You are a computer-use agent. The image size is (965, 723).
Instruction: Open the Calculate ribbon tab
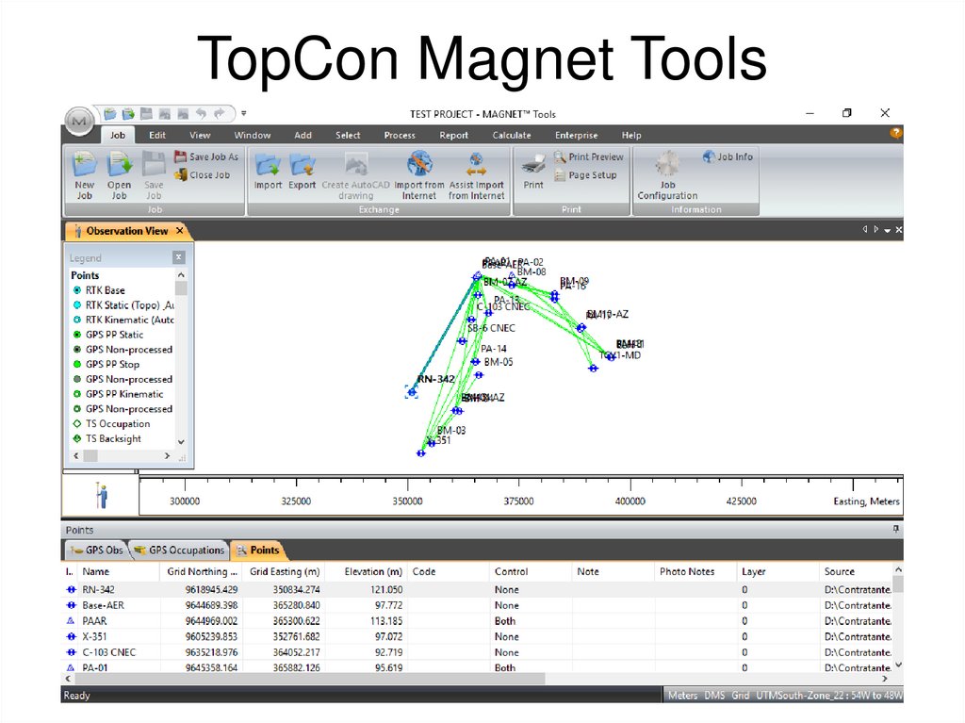click(512, 135)
